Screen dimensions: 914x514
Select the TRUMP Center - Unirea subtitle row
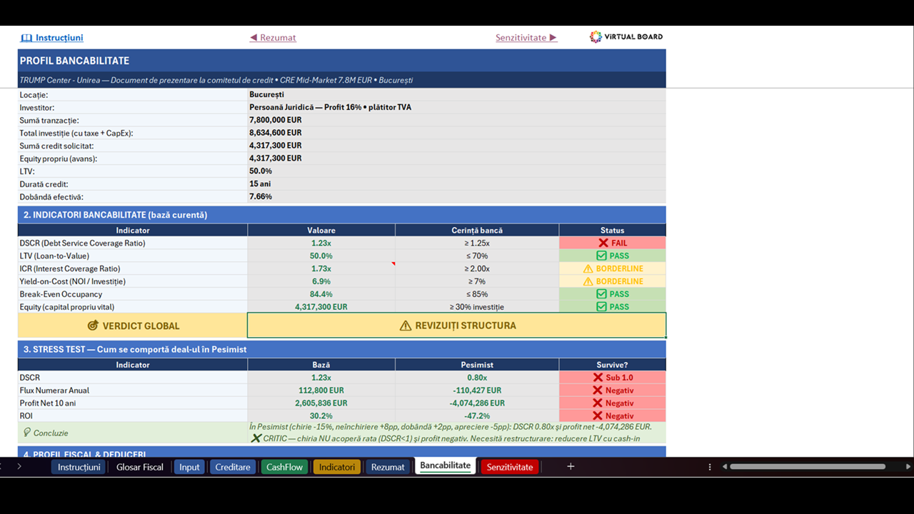[x=342, y=80]
